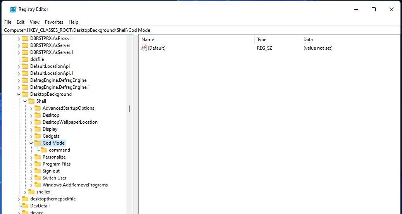The width and height of the screenshot is (402, 214).
Task: Expand the Program Files key arrow
Action: (31, 164)
